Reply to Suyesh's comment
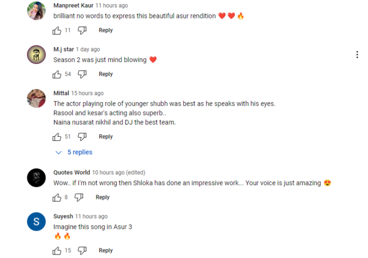 106,251
